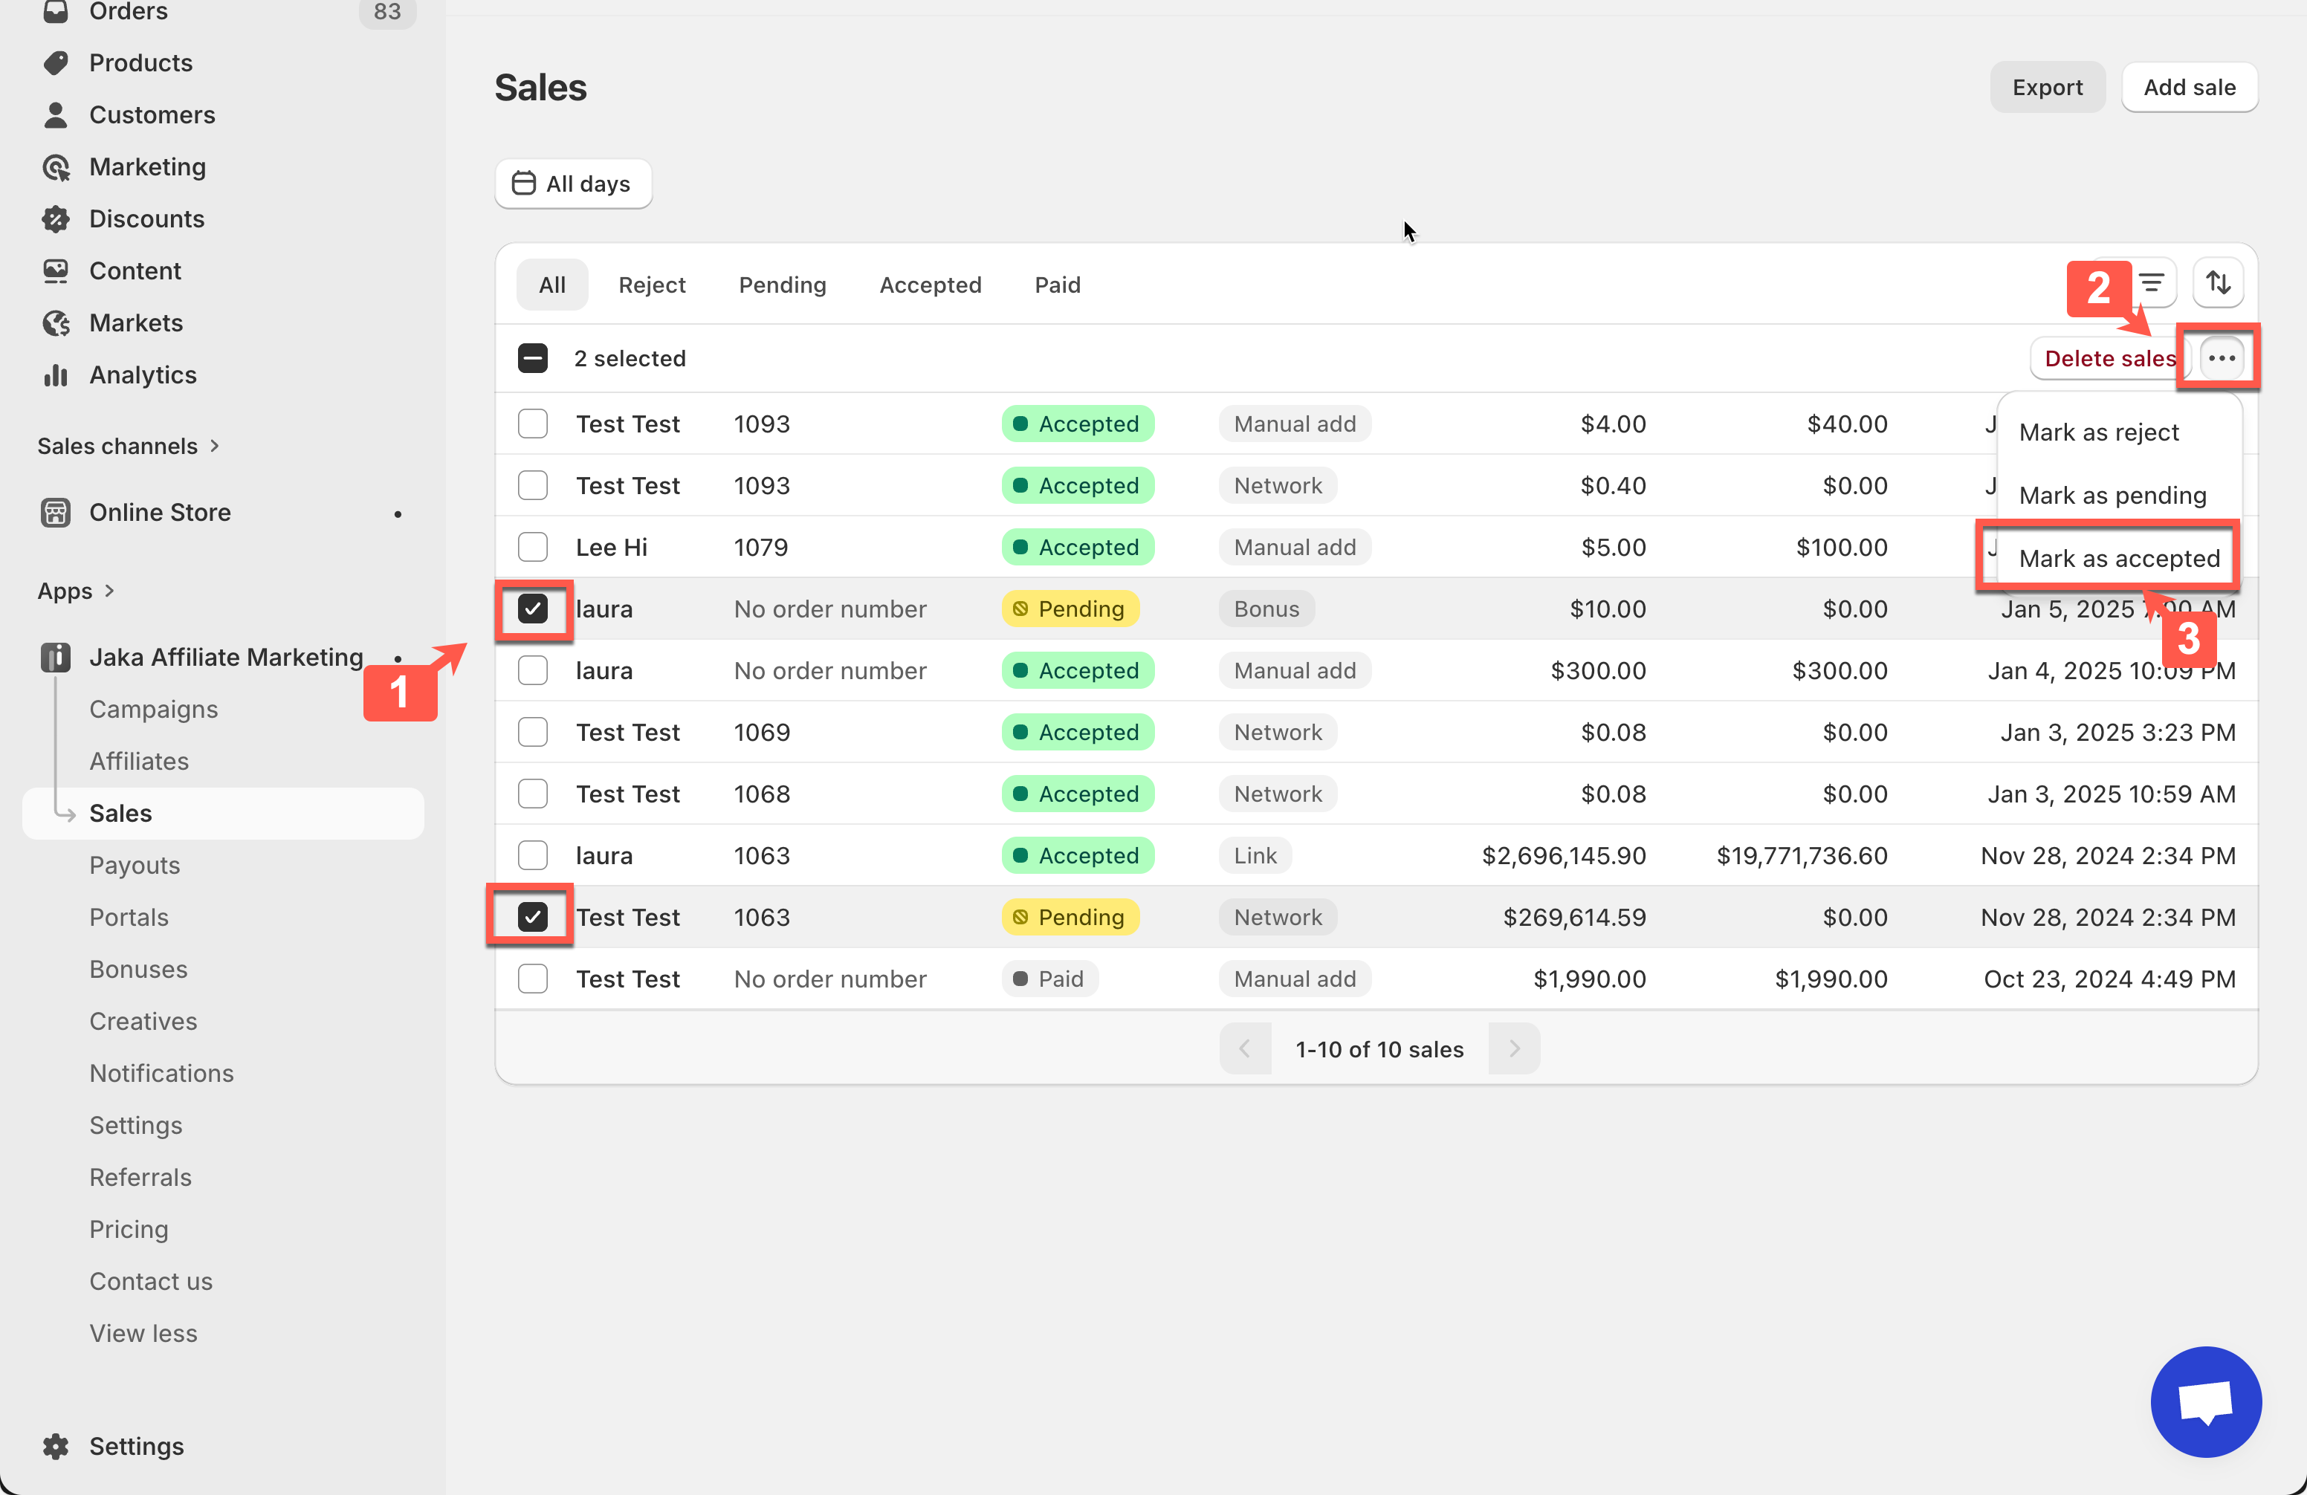Viewport: 2307px width, 1495px height.
Task: Open the chat support bubble
Action: point(2205,1401)
